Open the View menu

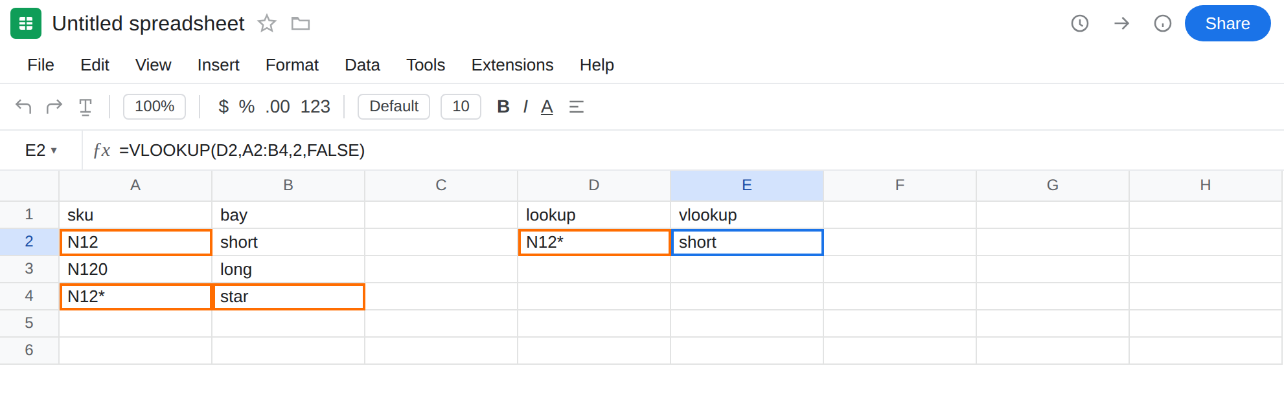(153, 65)
